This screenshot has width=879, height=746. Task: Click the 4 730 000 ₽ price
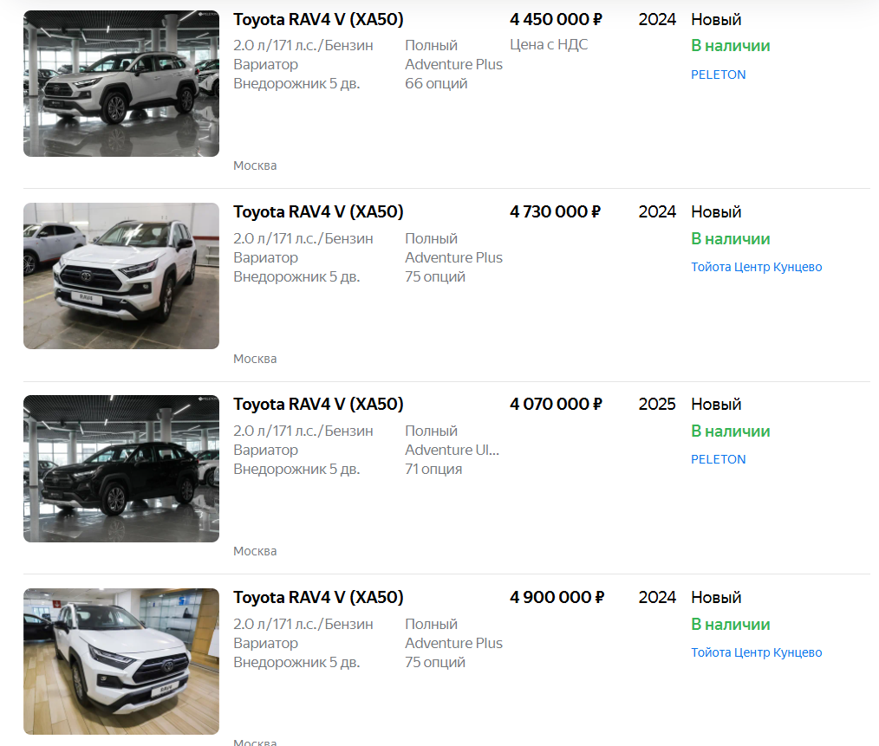coord(555,212)
